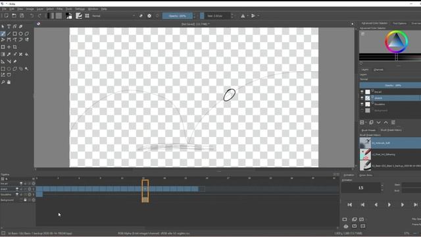
Task: Open layer properties button
Action: click(x=393, y=122)
